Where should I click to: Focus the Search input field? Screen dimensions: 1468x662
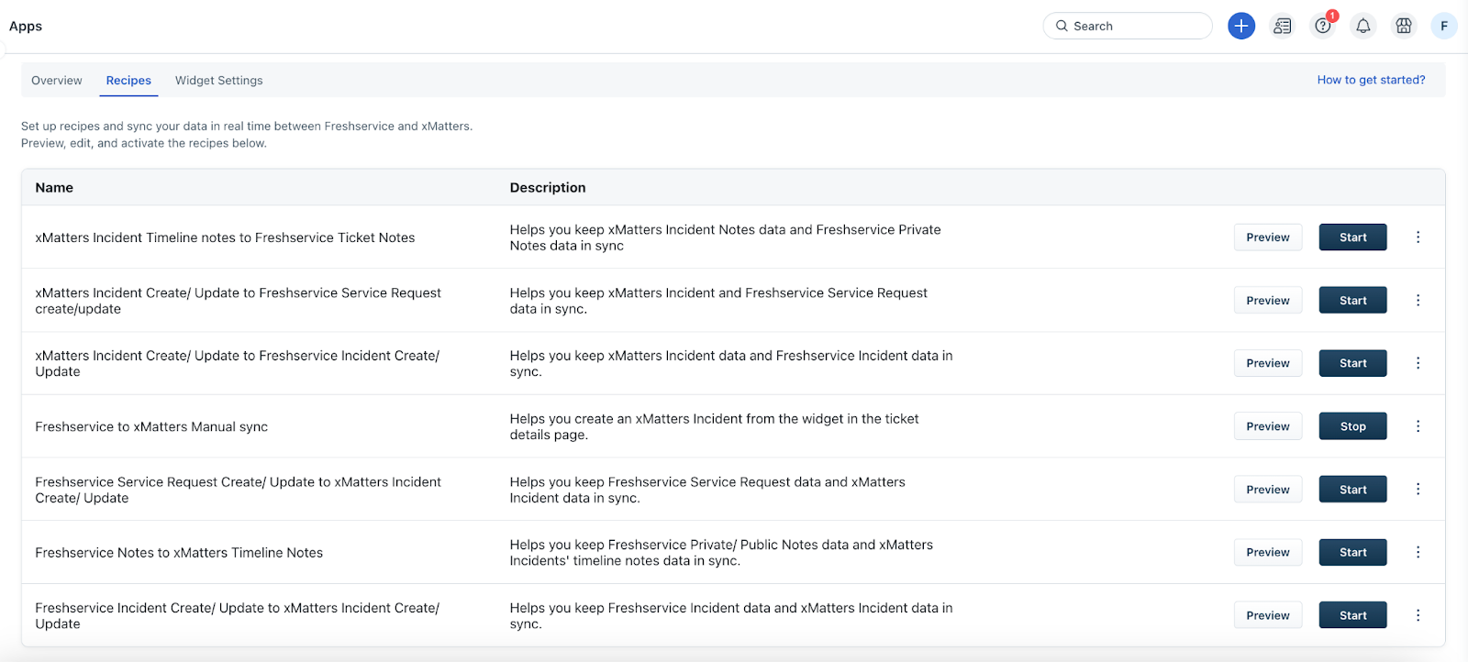1128,26
